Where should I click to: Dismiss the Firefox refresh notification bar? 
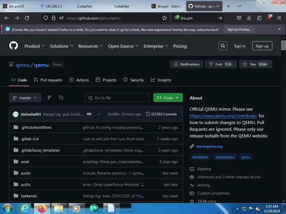pyautogui.click(x=279, y=29)
